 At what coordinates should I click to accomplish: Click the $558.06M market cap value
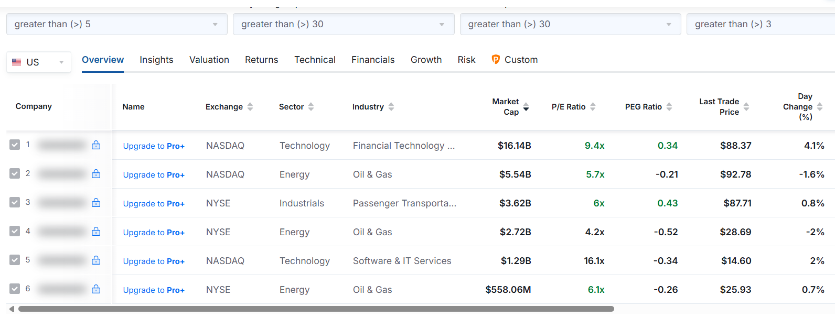coord(508,290)
